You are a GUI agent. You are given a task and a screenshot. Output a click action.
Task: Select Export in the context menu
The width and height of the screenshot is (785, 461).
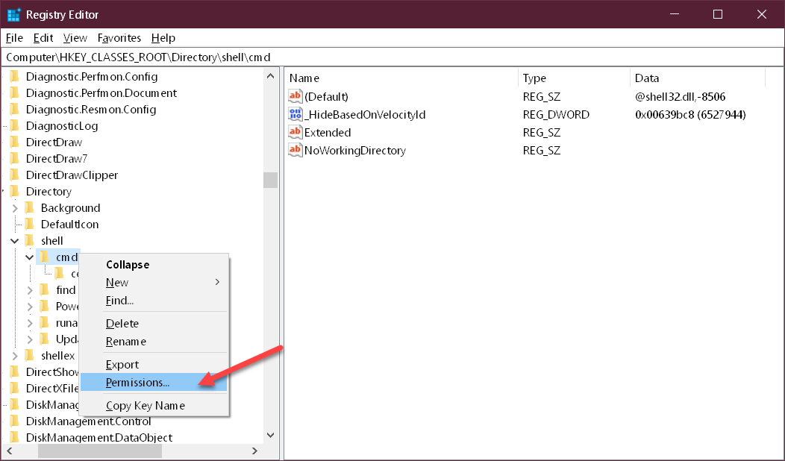click(154, 364)
